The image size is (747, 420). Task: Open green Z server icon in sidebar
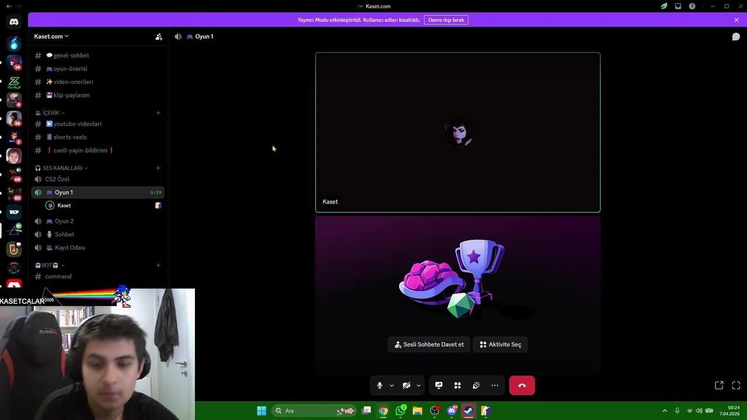click(14, 82)
